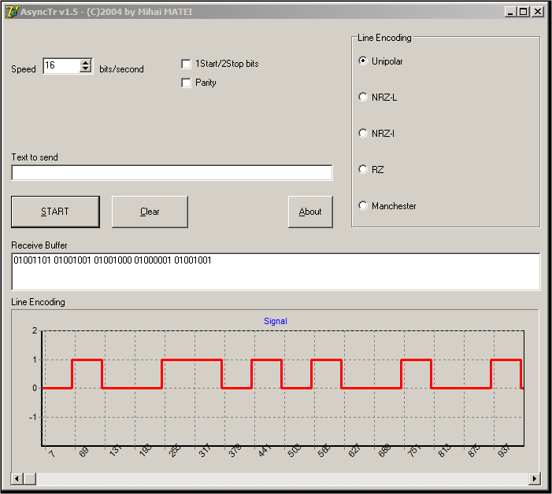Screen dimensions: 552x494
Task: Close the AsyncTr window
Action: click(x=538, y=12)
